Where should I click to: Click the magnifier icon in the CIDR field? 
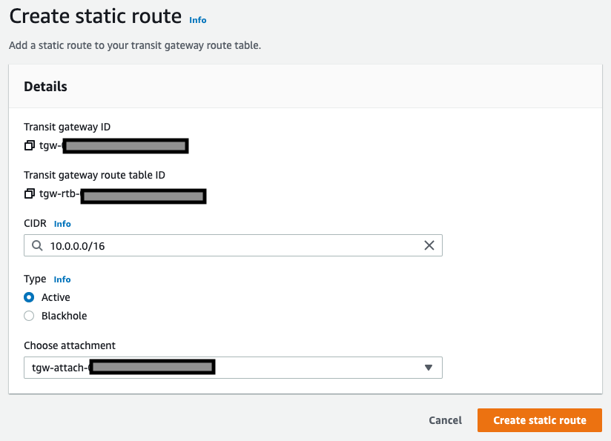point(38,245)
